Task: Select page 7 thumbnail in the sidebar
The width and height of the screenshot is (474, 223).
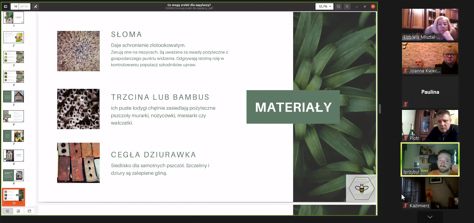Action: tap(14, 136)
